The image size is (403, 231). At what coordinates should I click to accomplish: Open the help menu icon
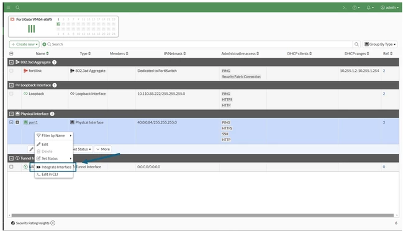point(356,7)
